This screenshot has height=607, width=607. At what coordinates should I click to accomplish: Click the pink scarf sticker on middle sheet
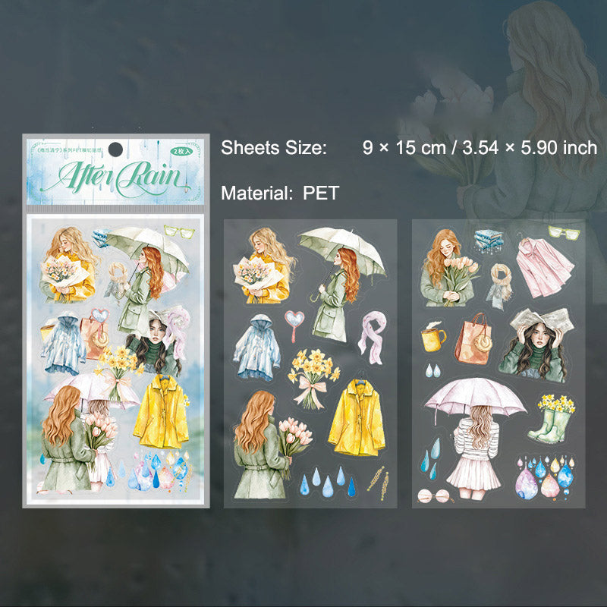coord(372,337)
